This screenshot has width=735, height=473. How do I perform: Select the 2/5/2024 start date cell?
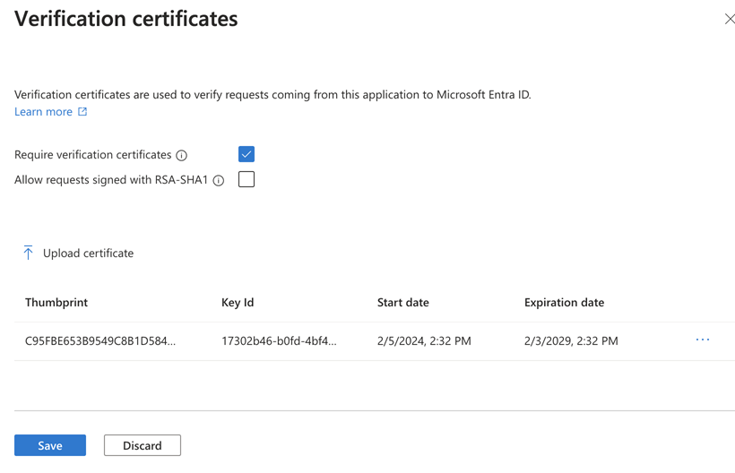click(424, 341)
